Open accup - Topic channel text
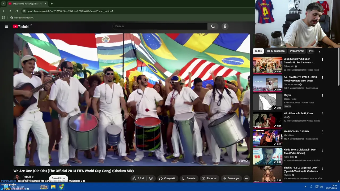The image size is (340, 191). pyautogui.click(x=290, y=99)
